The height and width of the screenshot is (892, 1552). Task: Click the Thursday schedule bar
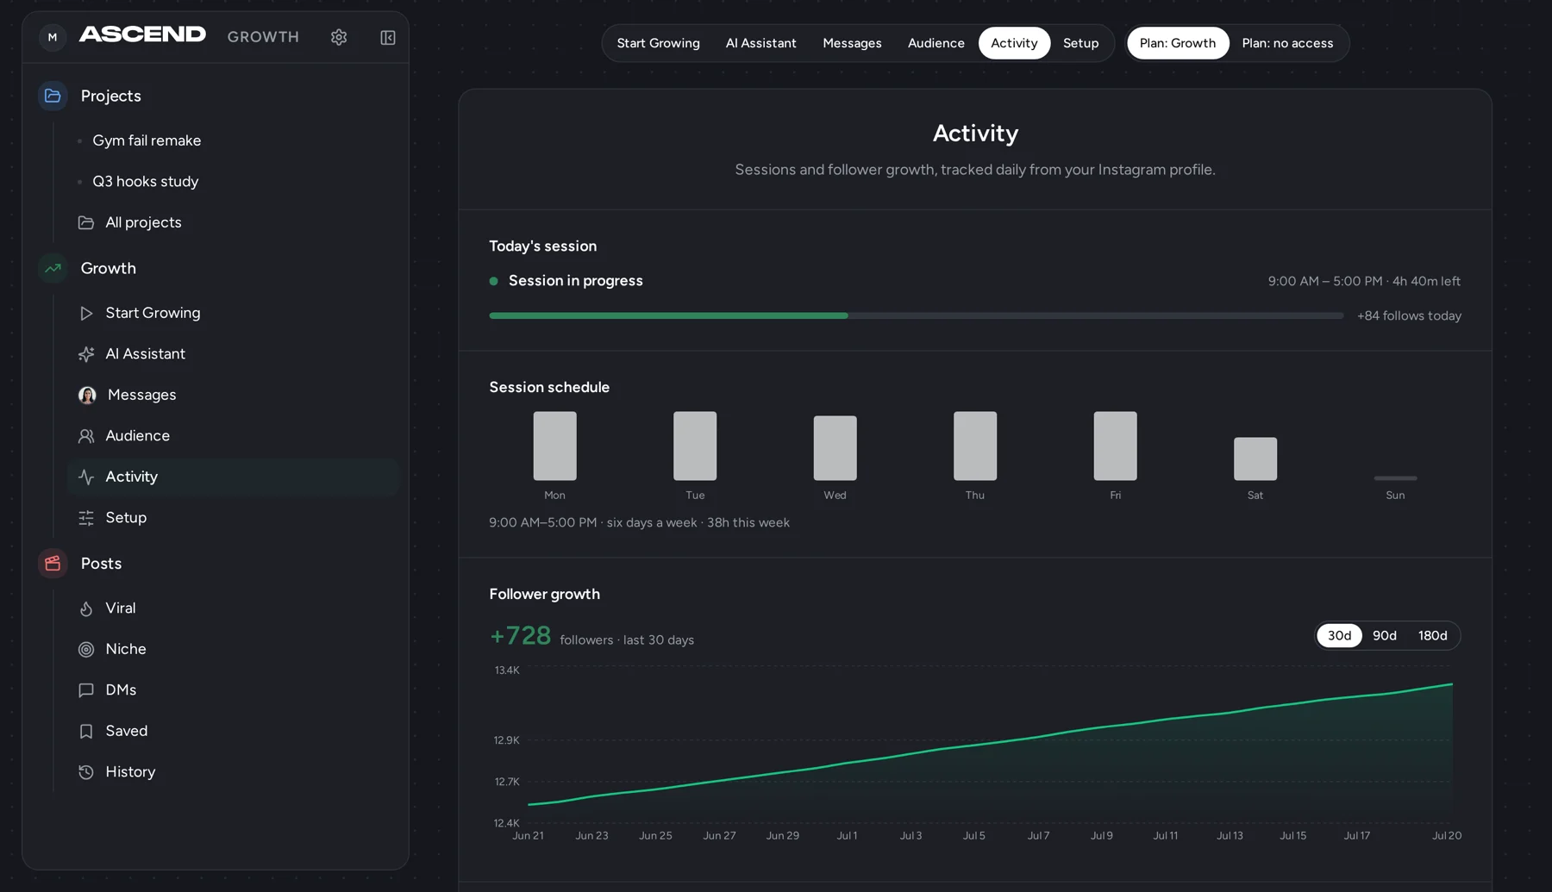point(975,446)
